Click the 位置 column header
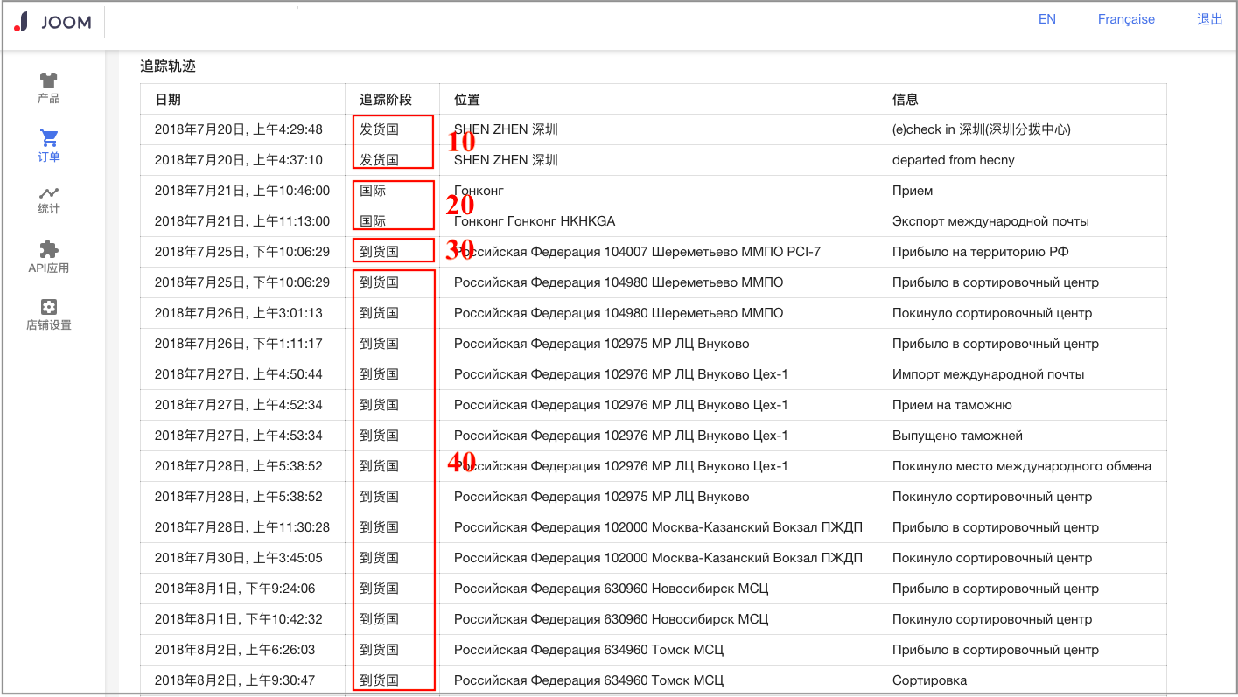Screen dimensions: 1238x697 pos(467,100)
